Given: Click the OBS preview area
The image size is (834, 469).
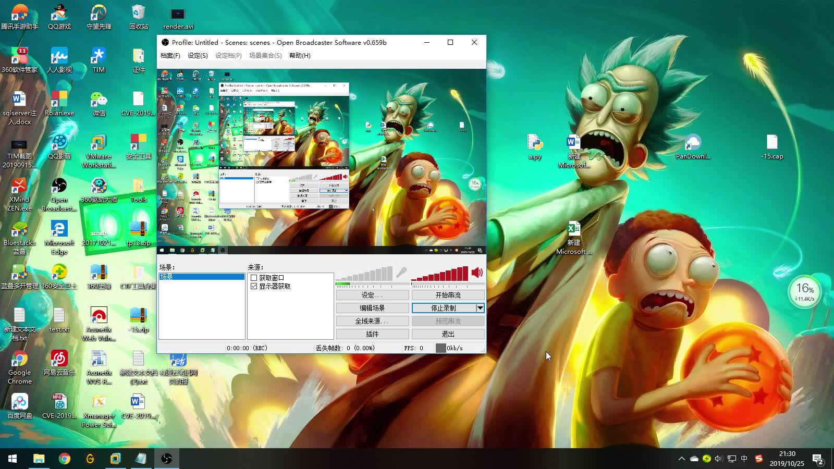Looking at the screenshot, I should 322,162.
